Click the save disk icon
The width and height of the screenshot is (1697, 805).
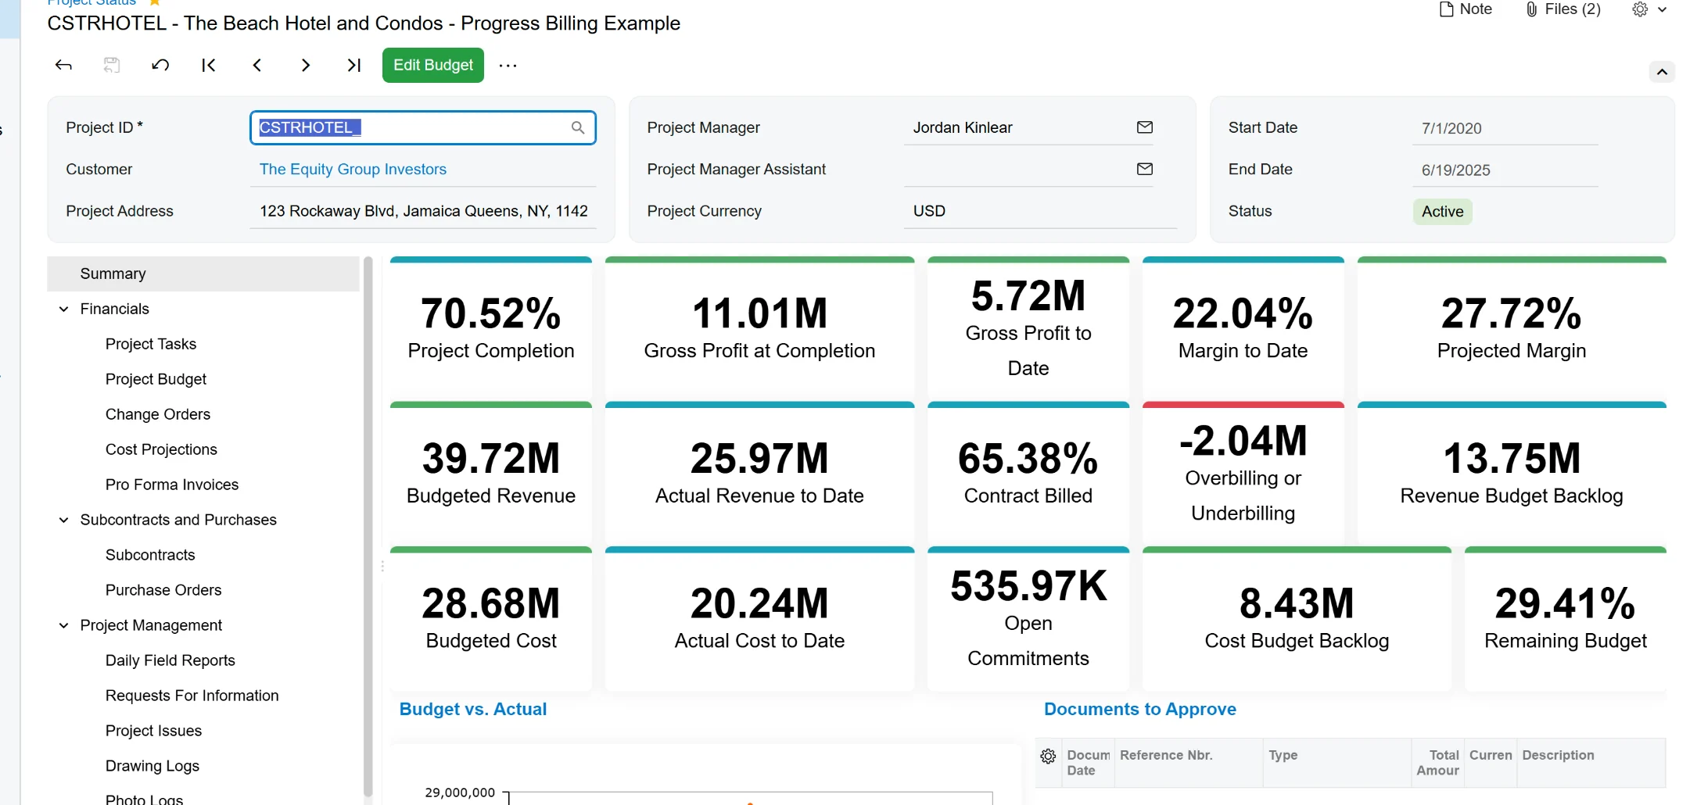tap(112, 65)
